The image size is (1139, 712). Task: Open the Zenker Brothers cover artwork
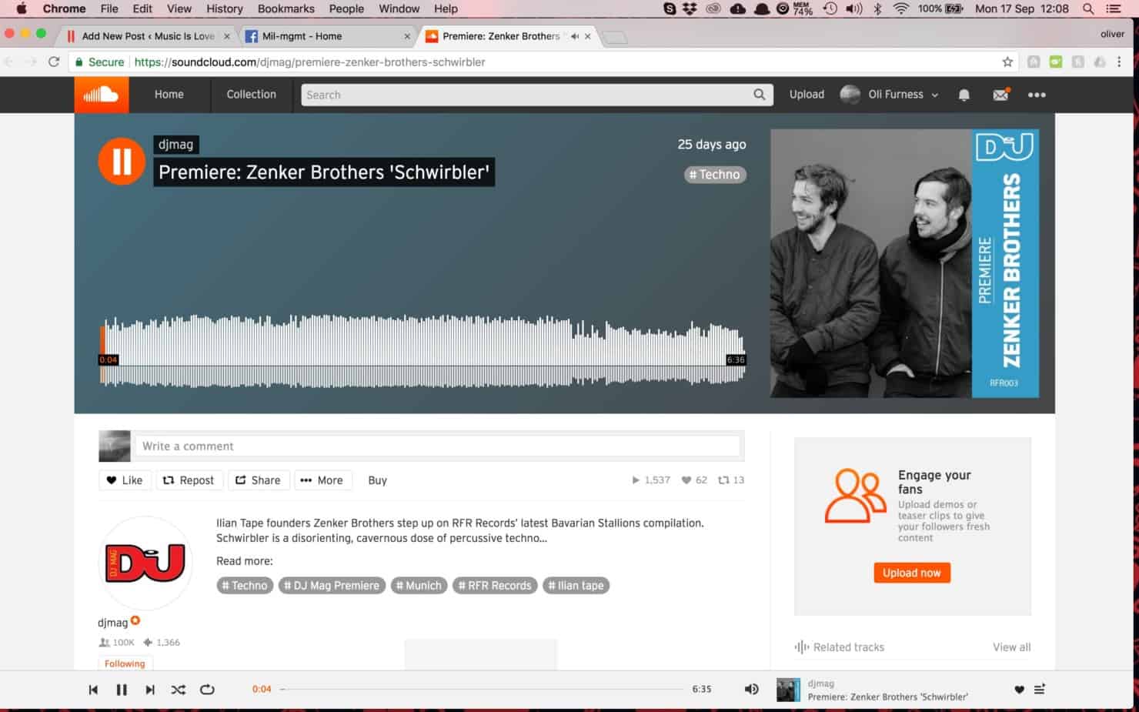point(904,263)
